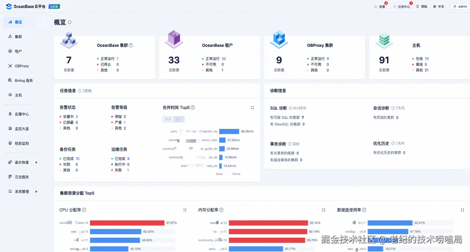Open the 32 running tenants link
This screenshot has width=470, height=252.
(224, 59)
